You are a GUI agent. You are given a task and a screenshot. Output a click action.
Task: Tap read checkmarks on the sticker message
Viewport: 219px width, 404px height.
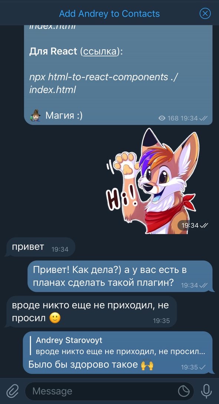tap(204, 226)
